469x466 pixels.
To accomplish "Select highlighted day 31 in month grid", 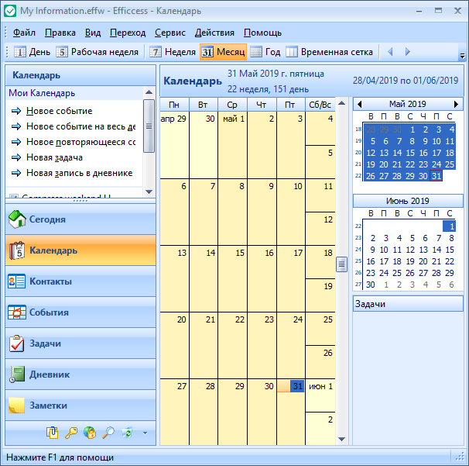I will tap(291, 412).
